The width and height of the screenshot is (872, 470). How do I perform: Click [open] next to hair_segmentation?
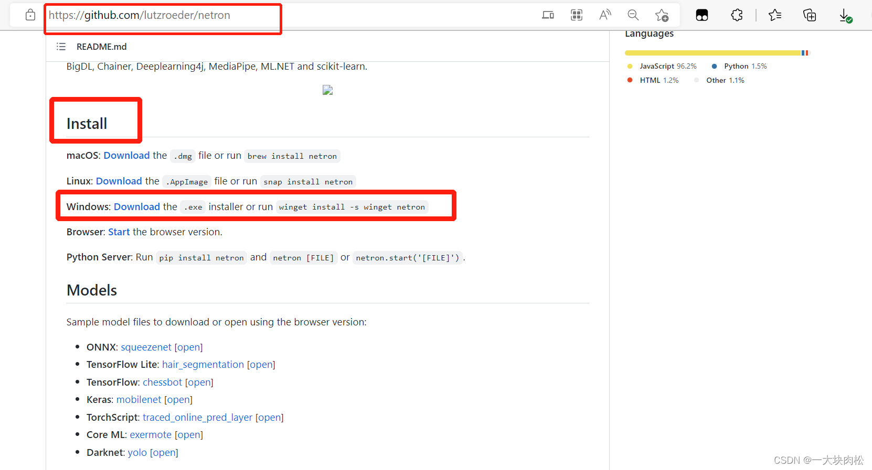pos(261,365)
